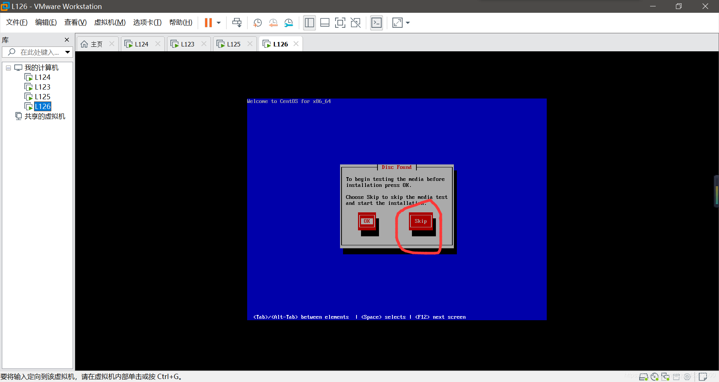Screen dimensions: 719x382
Task: Select L124 in the library tree
Action: 42,77
